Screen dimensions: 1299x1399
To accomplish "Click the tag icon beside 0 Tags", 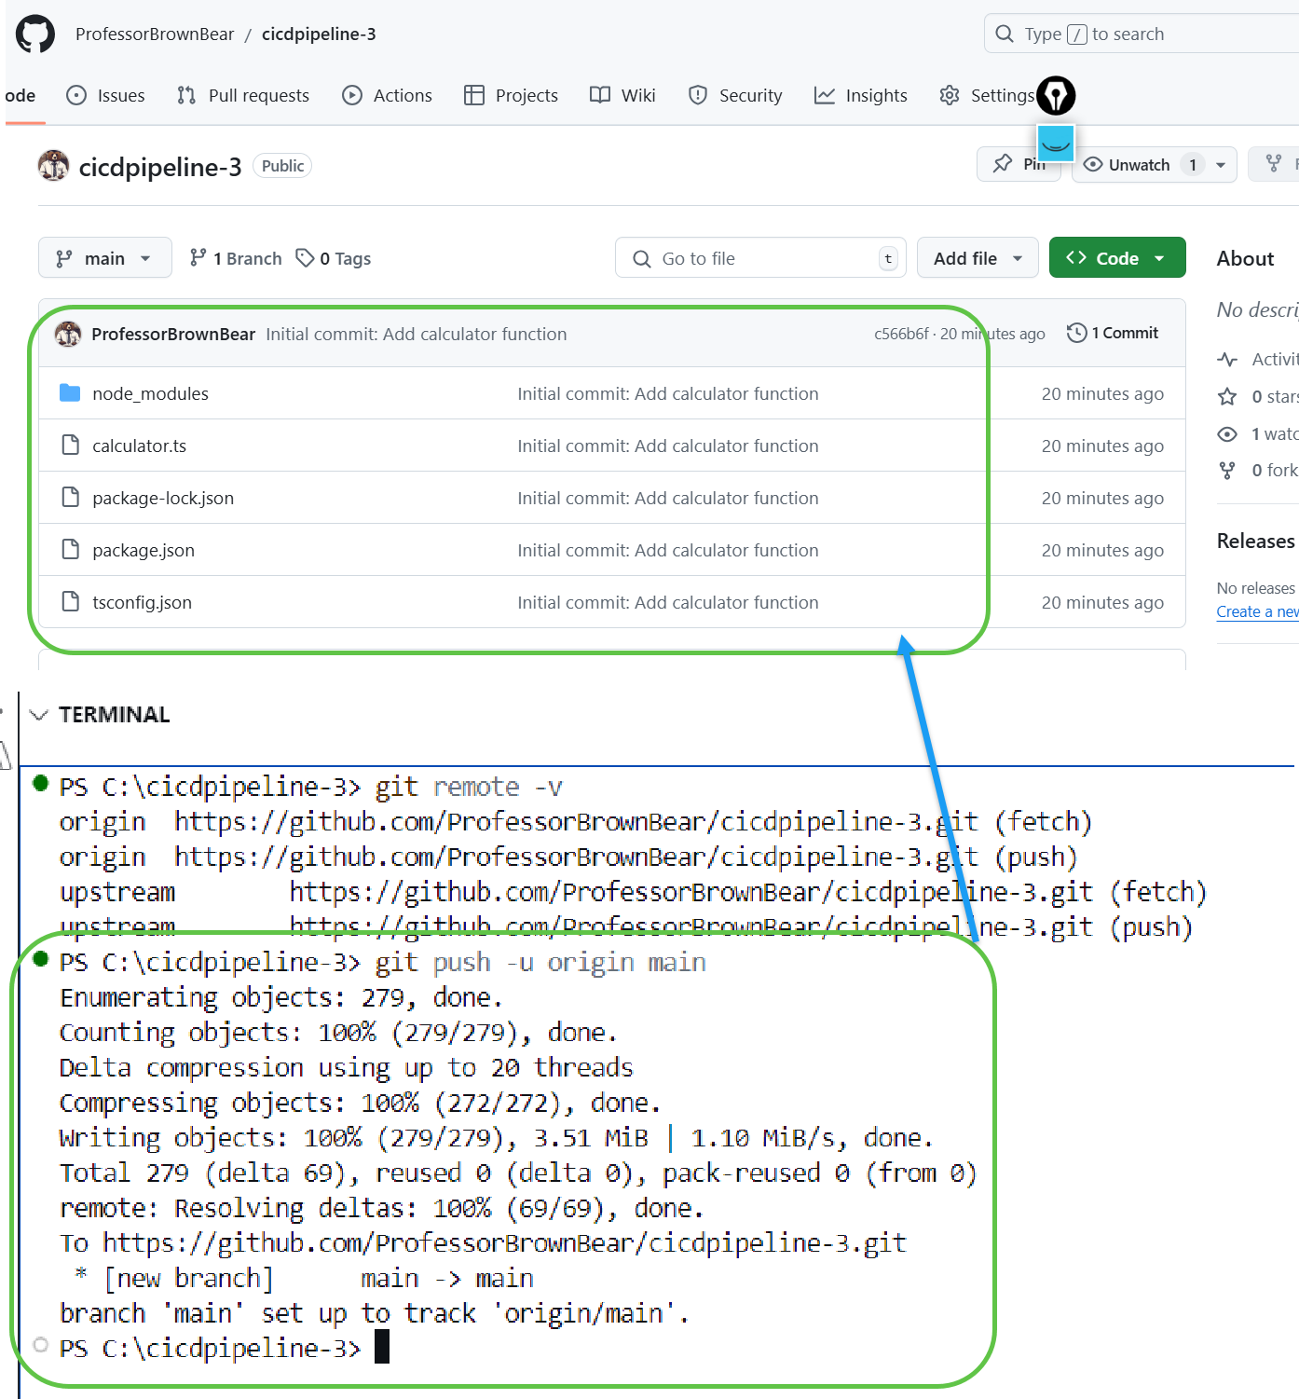I will 305,257.
